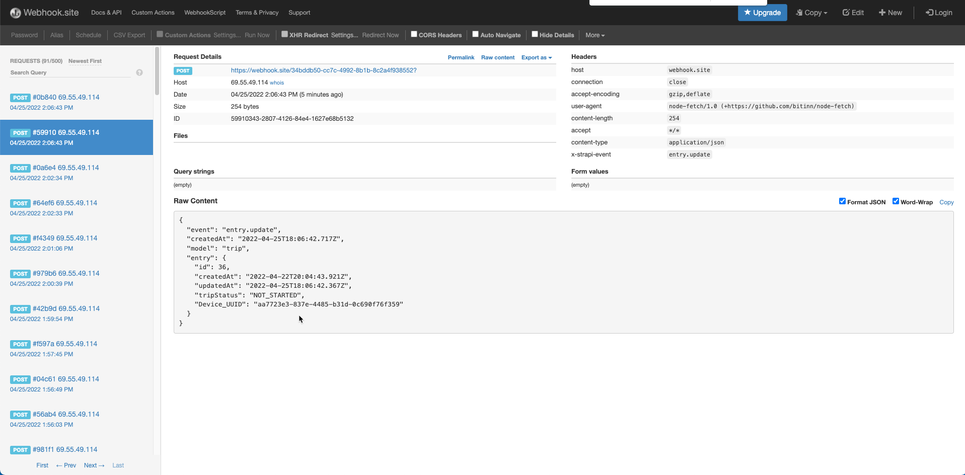Click the Permalink link
Viewport: 965px width, 475px height.
pyautogui.click(x=461, y=57)
